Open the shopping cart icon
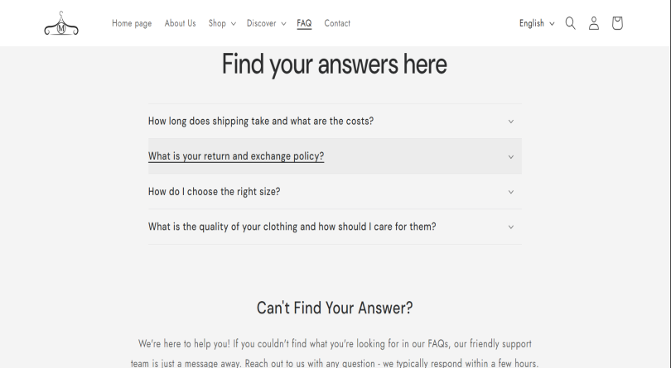This screenshot has width=671, height=368. coord(617,23)
